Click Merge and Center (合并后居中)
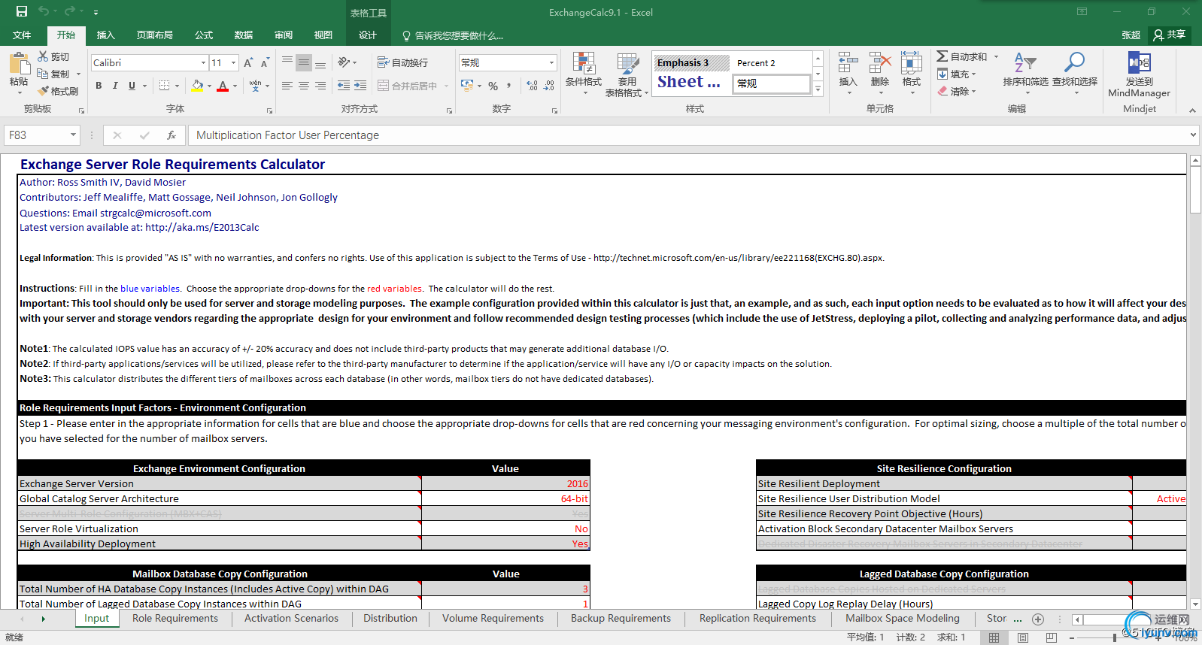Image resolution: width=1202 pixels, height=645 pixels. 407,86
